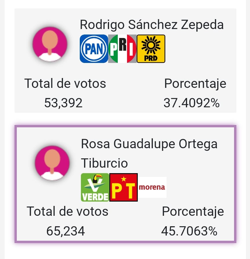Screen dimensions: 250x259
Task: Click Rodrigo Sánchez Zepeda's avatar icon
Action: pyautogui.click(x=50, y=44)
